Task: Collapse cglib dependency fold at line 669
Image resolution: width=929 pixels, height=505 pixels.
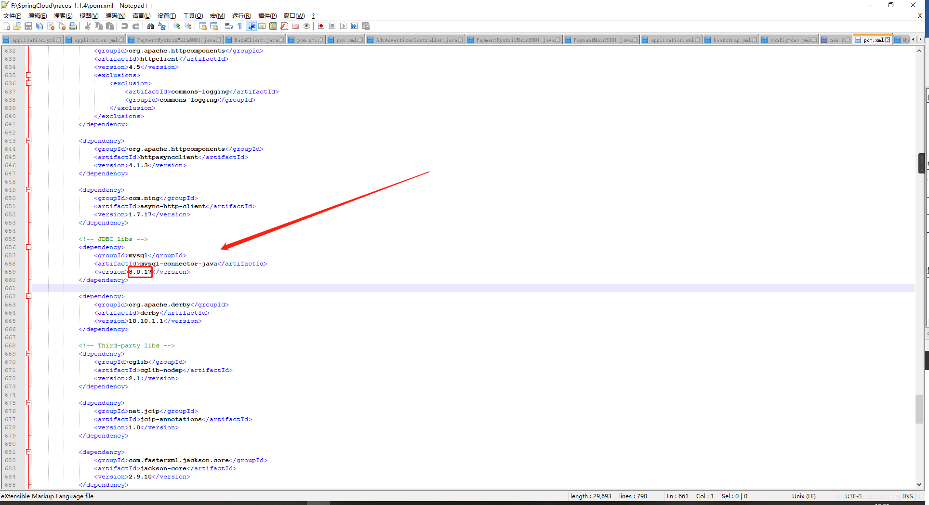Action: (28, 354)
